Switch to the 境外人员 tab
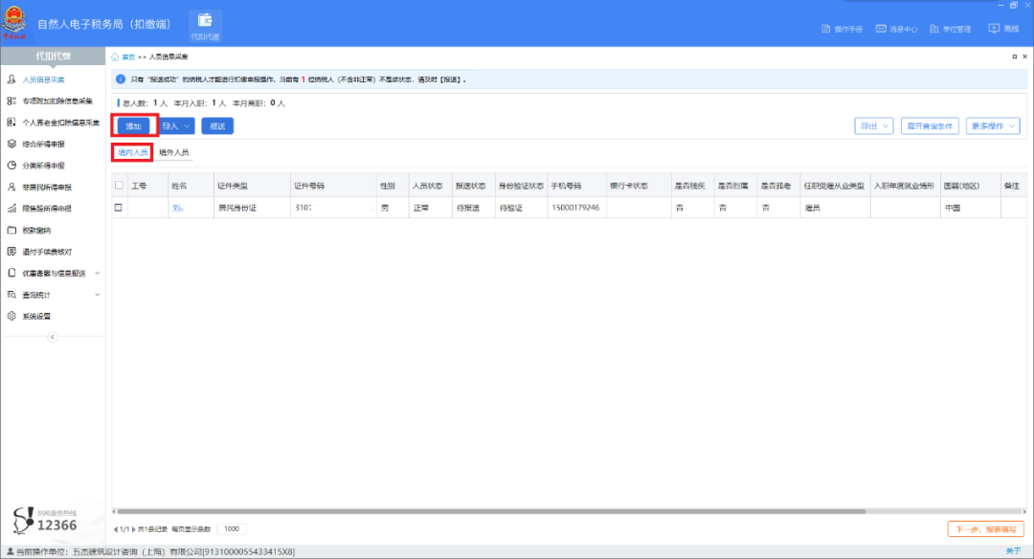This screenshot has width=1034, height=559. tap(174, 152)
